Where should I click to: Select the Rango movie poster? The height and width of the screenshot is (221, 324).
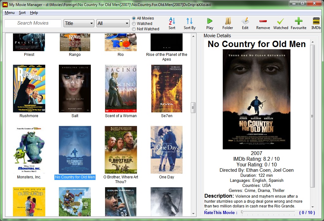75,42
